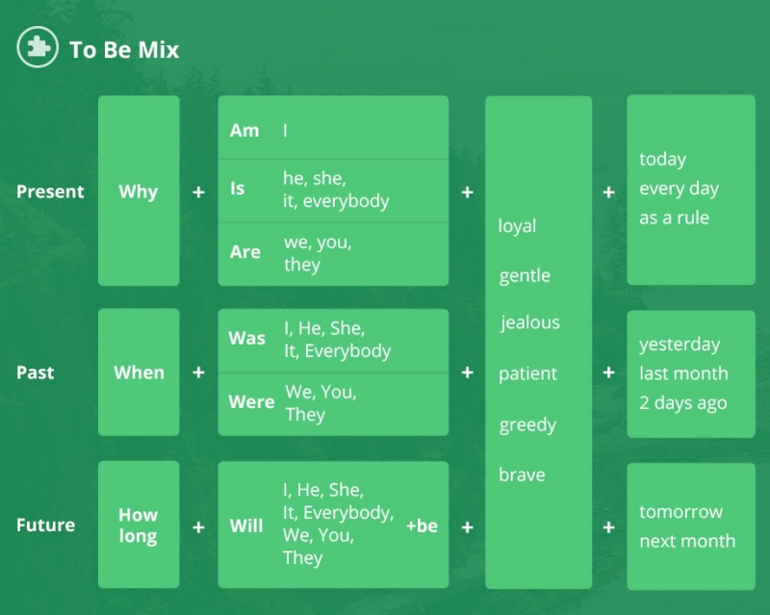The image size is (770, 615).
Task: Pick the Are we, you, they row
Action: [333, 254]
